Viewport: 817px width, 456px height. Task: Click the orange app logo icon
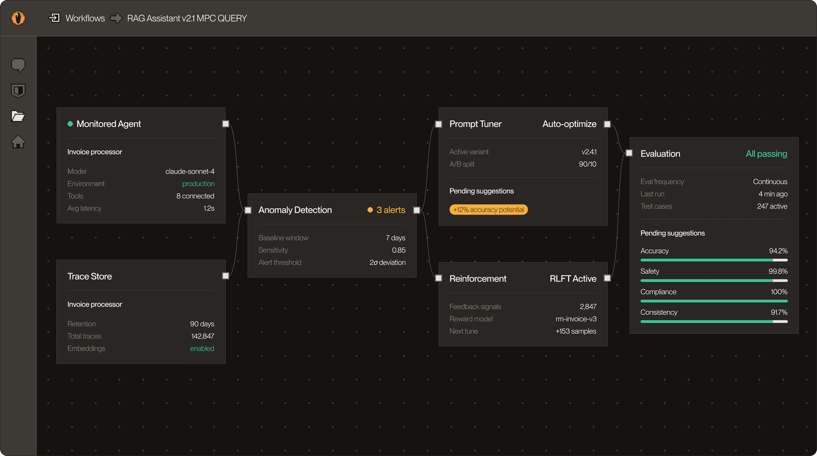coord(18,18)
